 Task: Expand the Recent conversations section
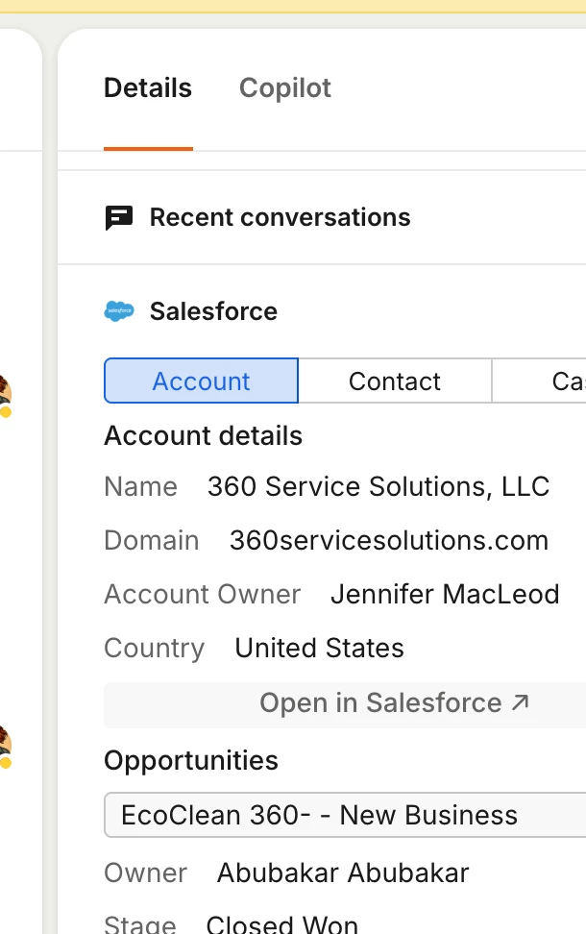click(280, 217)
